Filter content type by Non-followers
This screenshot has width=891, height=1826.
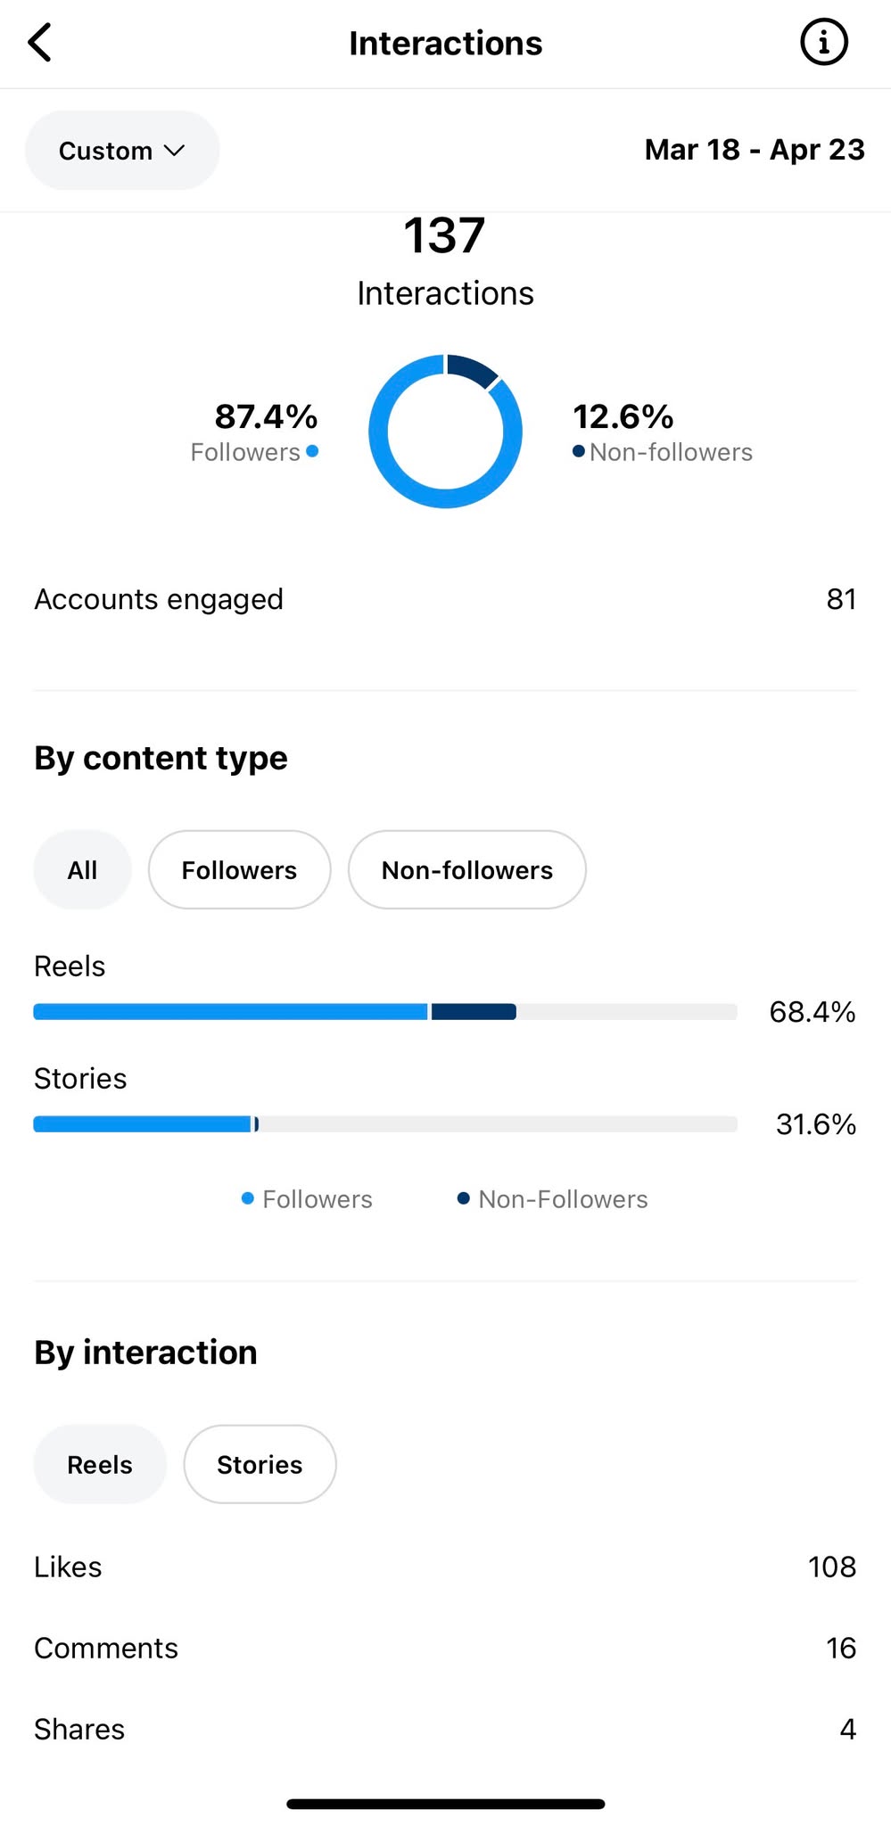click(467, 870)
